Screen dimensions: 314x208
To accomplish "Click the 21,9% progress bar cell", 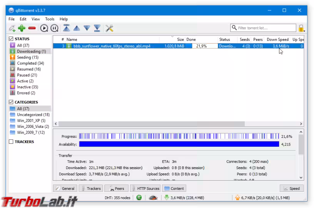I will coord(202,46).
